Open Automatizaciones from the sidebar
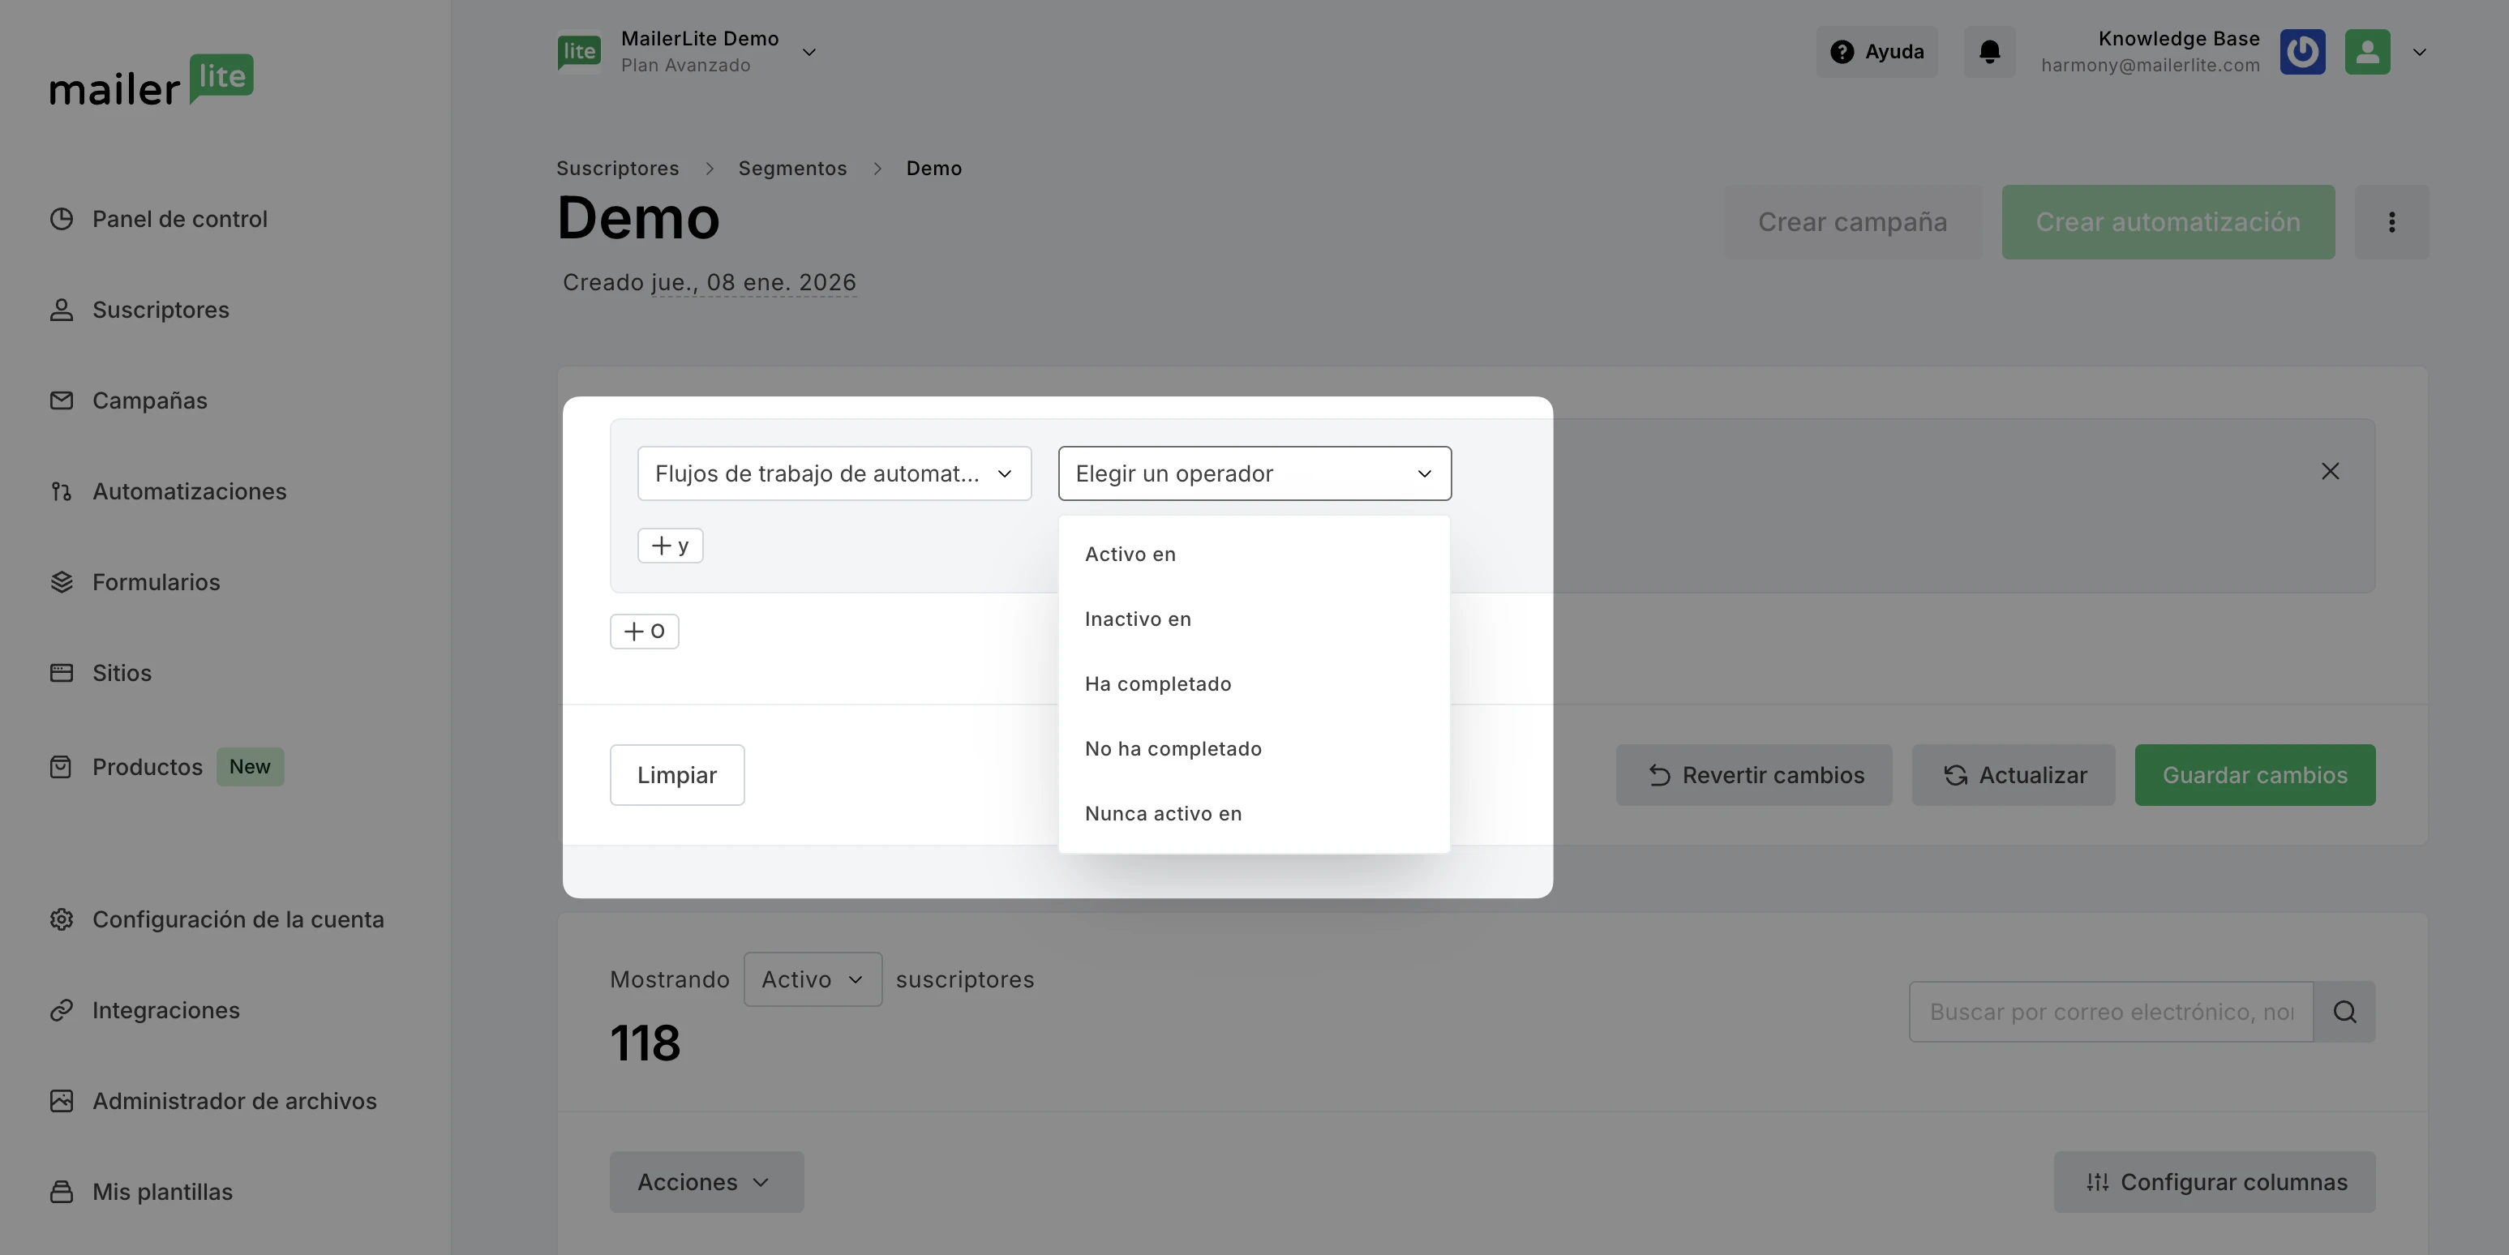The height and width of the screenshot is (1255, 2509). (189, 491)
